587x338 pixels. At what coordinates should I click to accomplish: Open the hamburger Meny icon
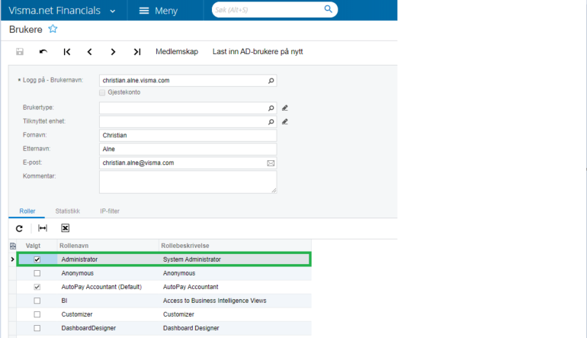[144, 11]
